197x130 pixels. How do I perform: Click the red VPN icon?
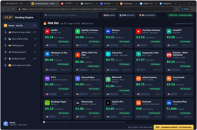tap(169, 55)
